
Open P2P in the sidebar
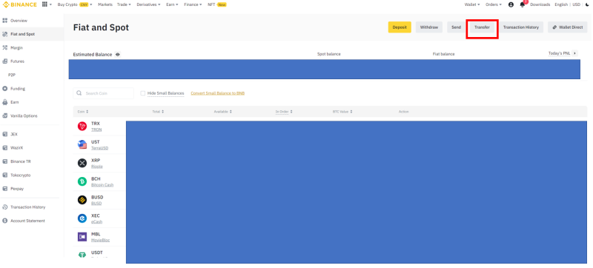(12, 75)
